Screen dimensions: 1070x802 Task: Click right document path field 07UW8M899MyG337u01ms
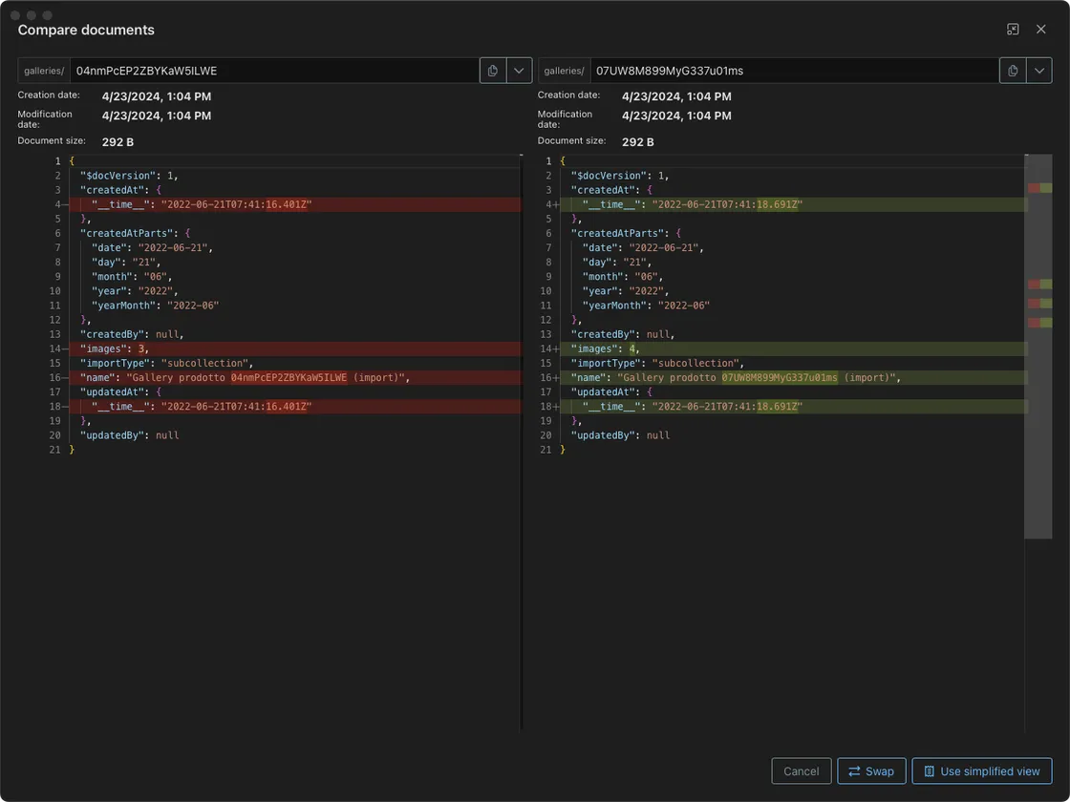point(794,71)
